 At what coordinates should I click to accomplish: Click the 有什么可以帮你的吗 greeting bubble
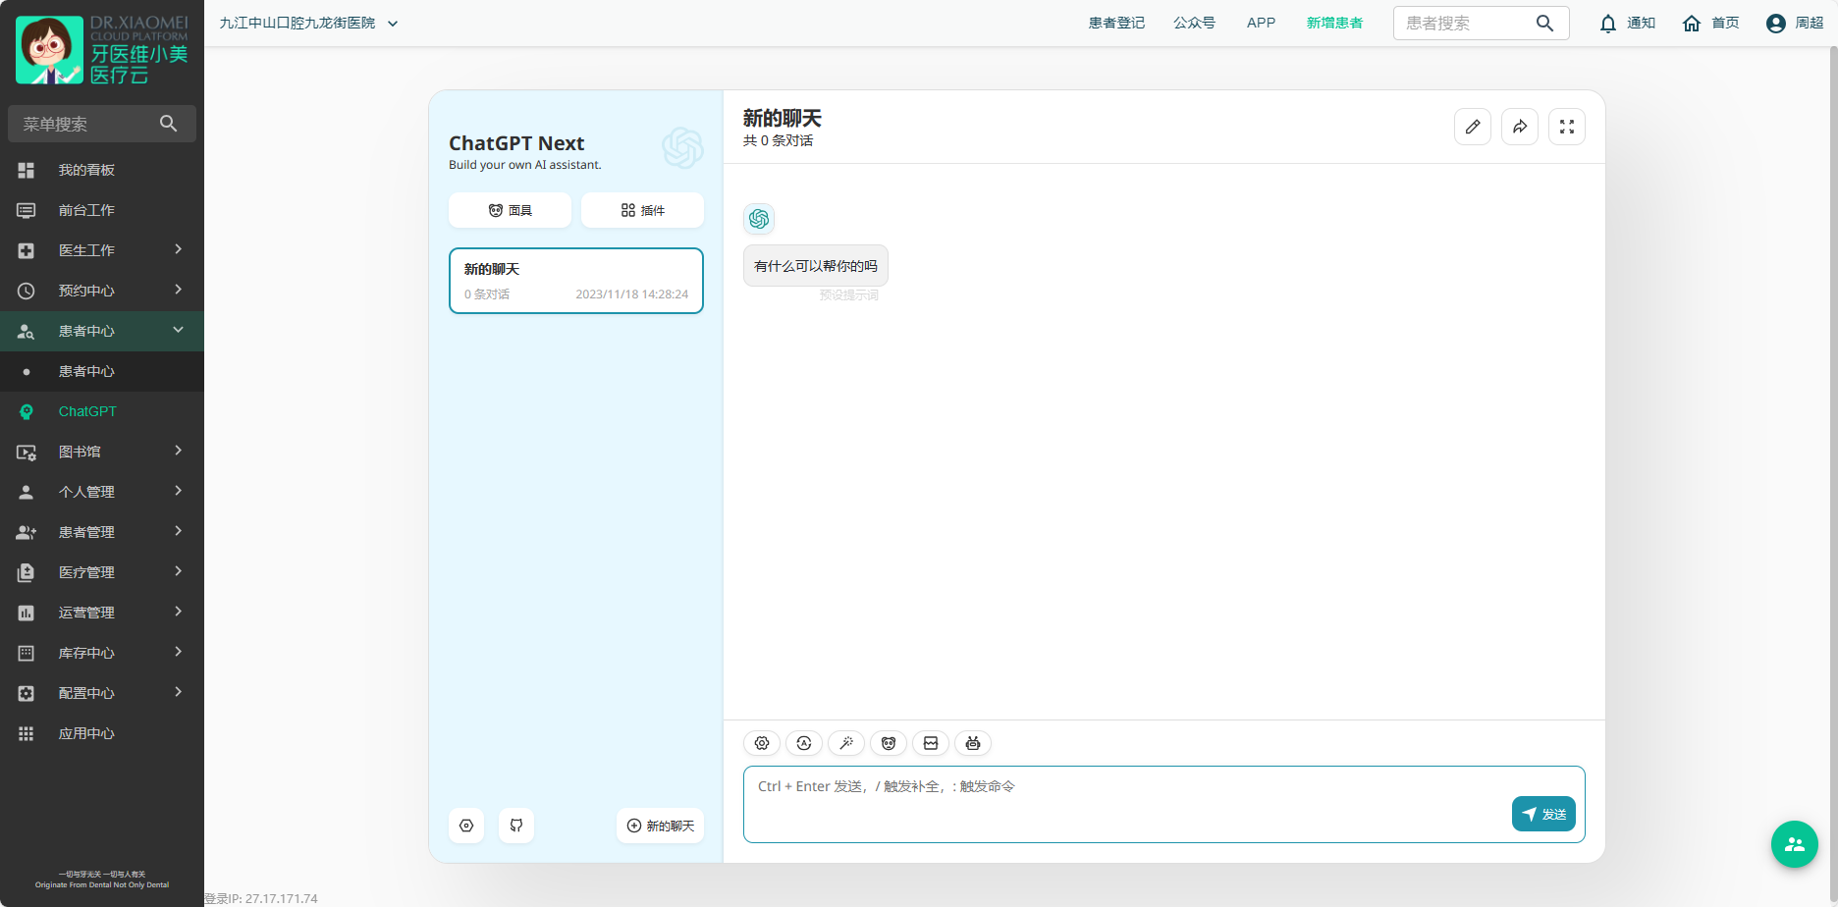(x=816, y=266)
